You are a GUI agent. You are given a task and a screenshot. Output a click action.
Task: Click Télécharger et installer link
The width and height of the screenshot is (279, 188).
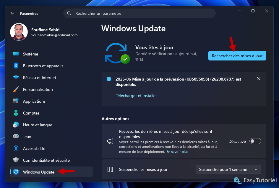136,96
